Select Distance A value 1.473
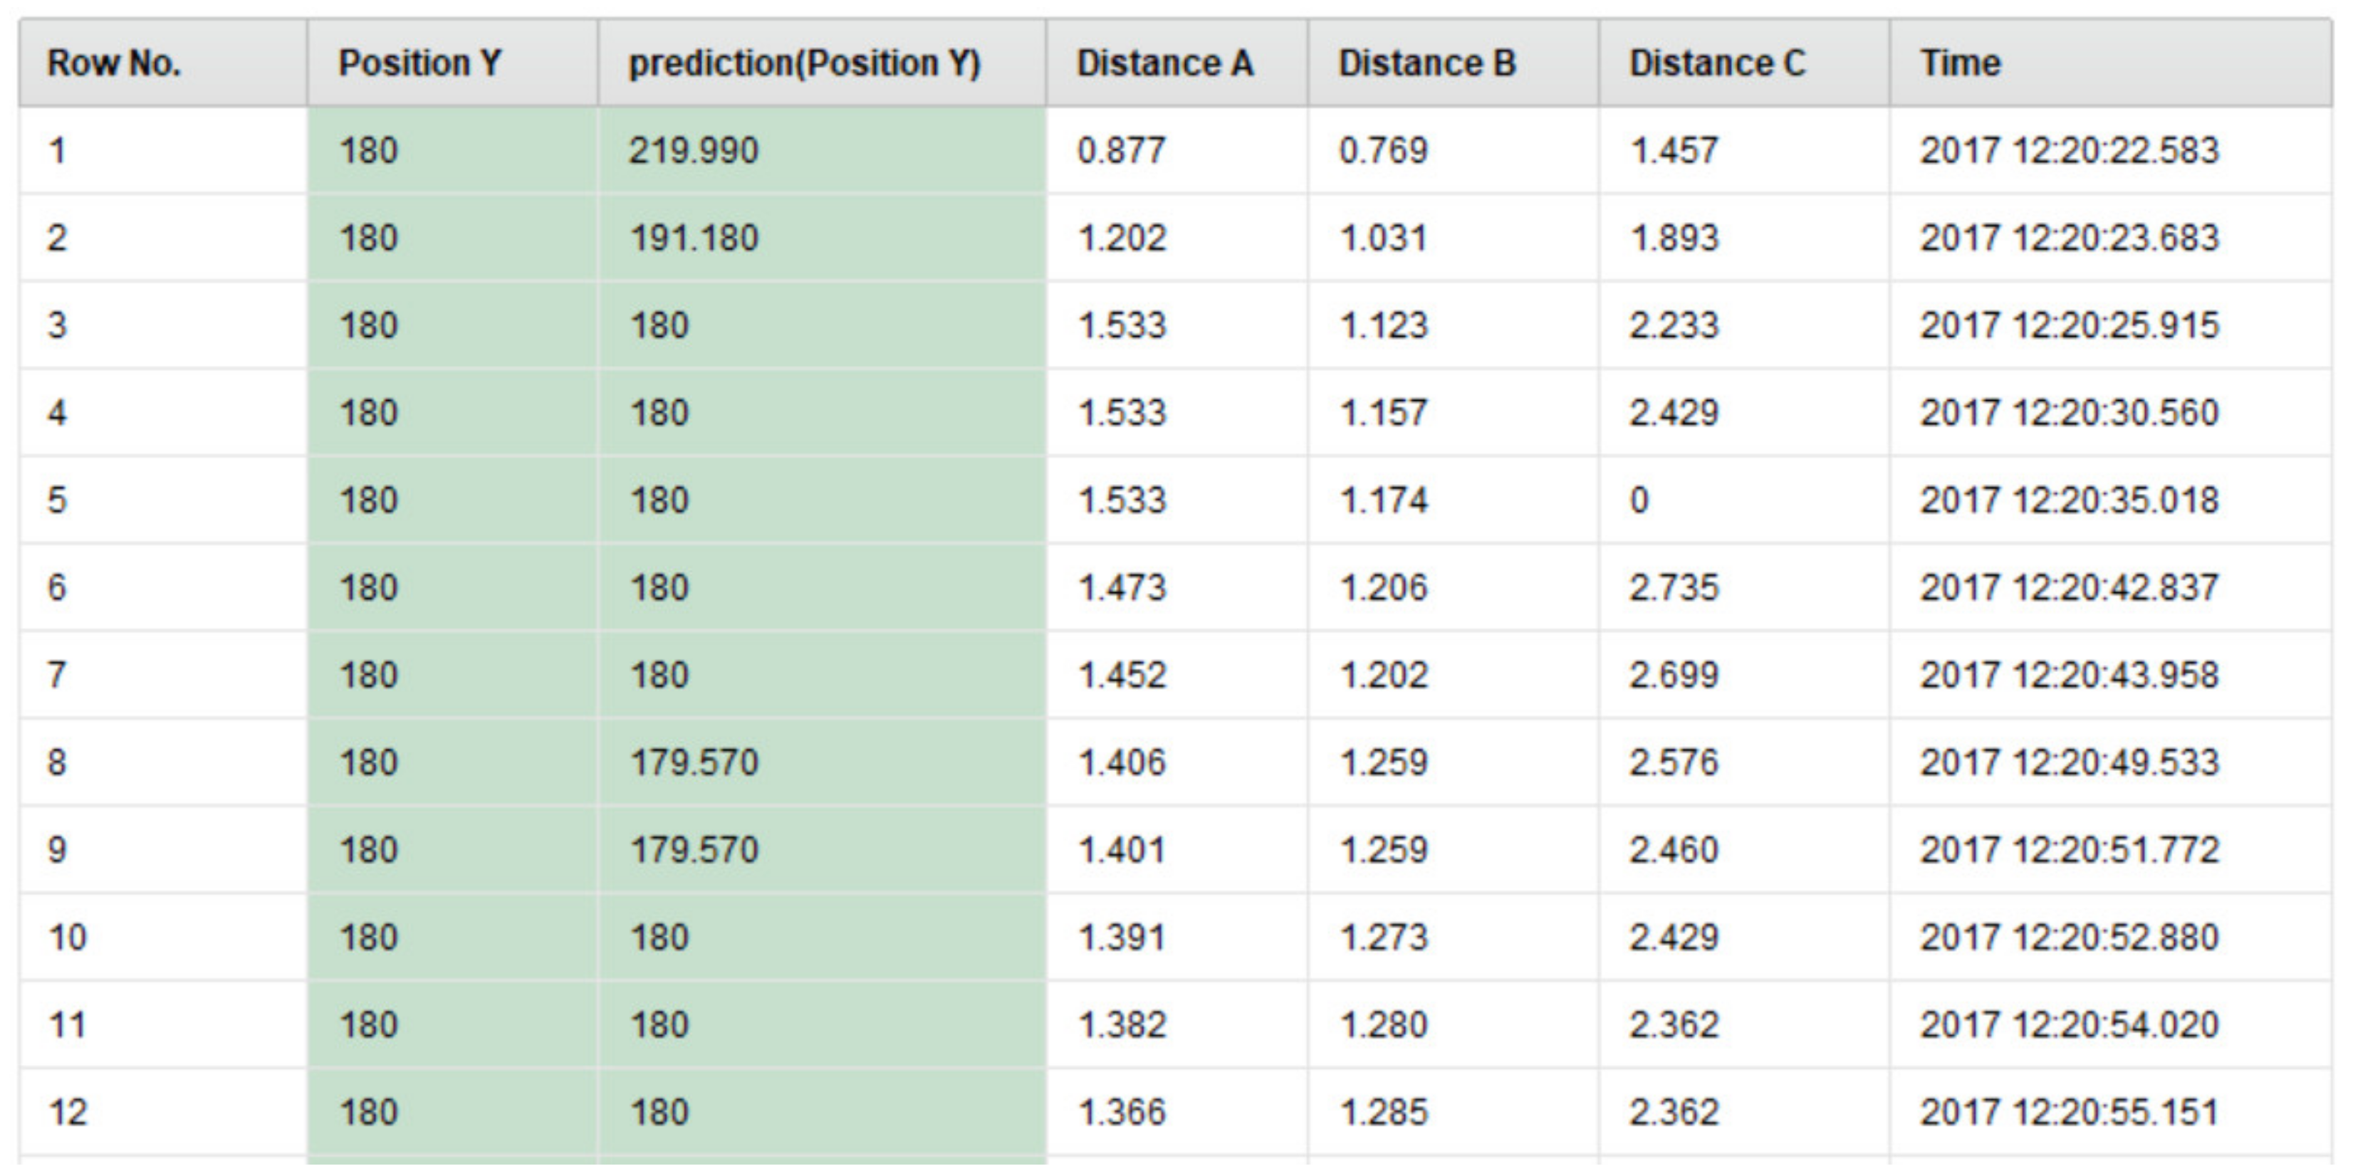Screen dimensions: 2353x1176 tap(1176, 587)
